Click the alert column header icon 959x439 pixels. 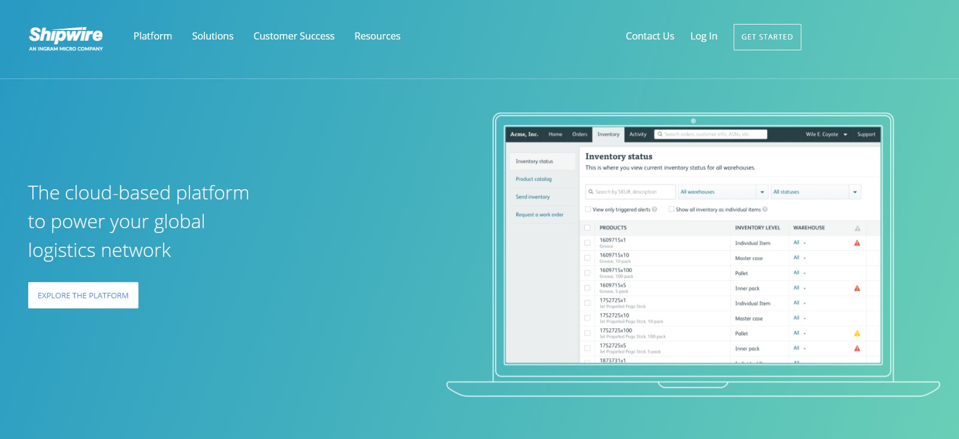coord(857,228)
